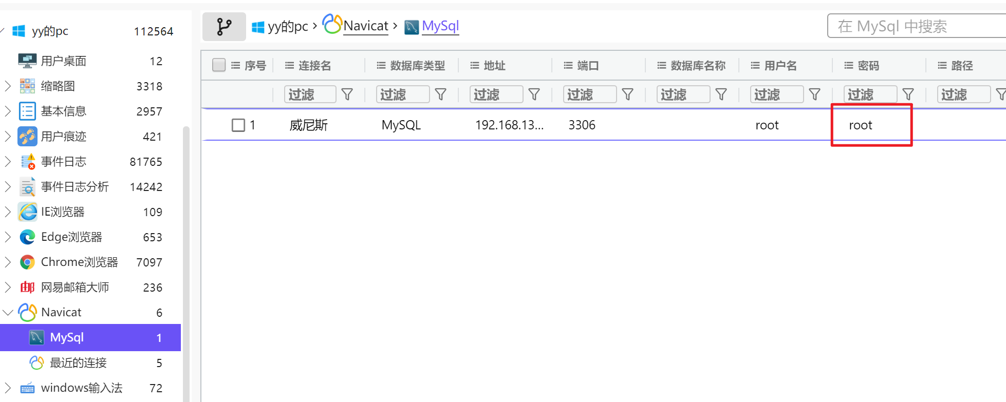This screenshot has height=402, width=1006.
Task: Click the 基本信息 list icon
Action: point(27,111)
